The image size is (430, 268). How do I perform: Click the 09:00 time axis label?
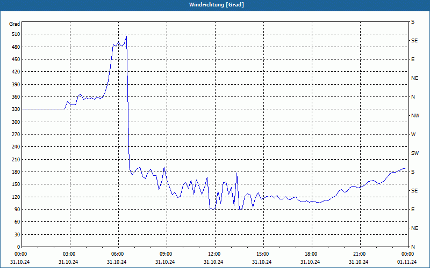click(166, 254)
